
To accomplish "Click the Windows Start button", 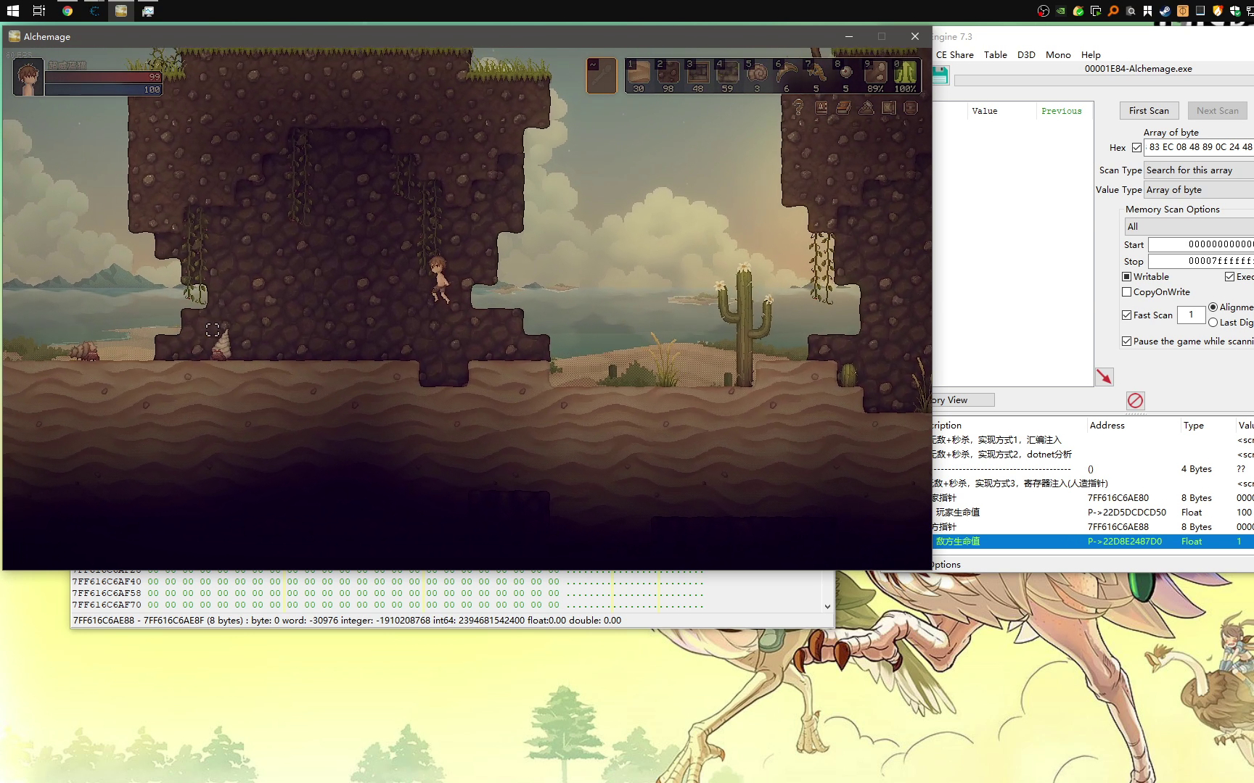I will (x=12, y=11).
